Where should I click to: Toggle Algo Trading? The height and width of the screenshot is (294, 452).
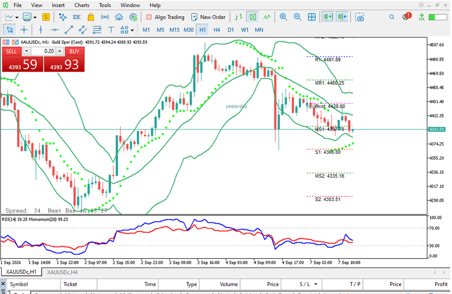(x=166, y=17)
